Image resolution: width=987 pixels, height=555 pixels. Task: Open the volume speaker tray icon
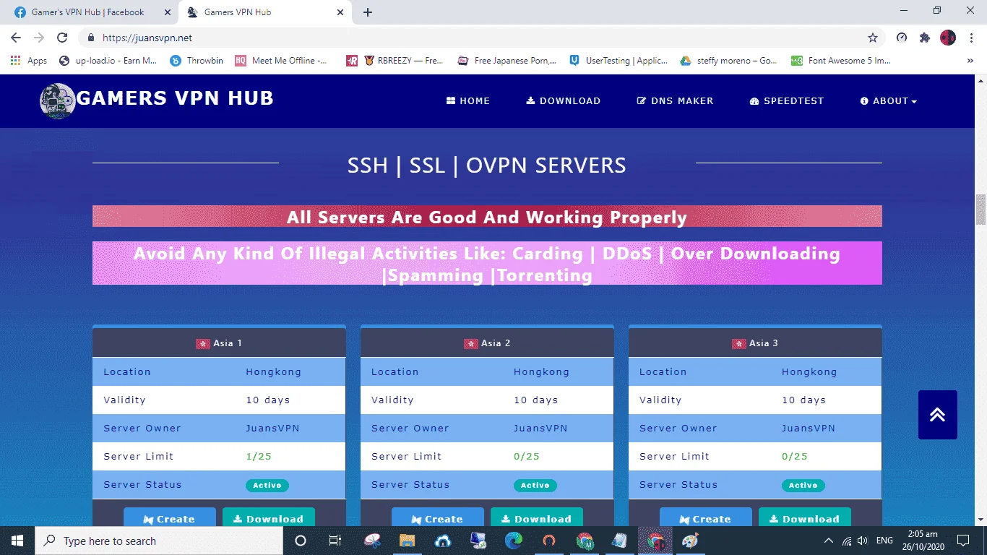862,541
